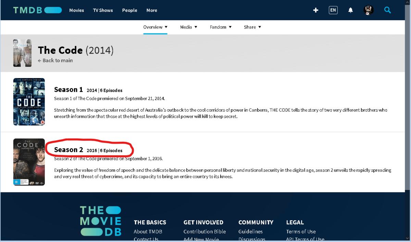
Task: Click Back to main link
Action: (x=55, y=61)
